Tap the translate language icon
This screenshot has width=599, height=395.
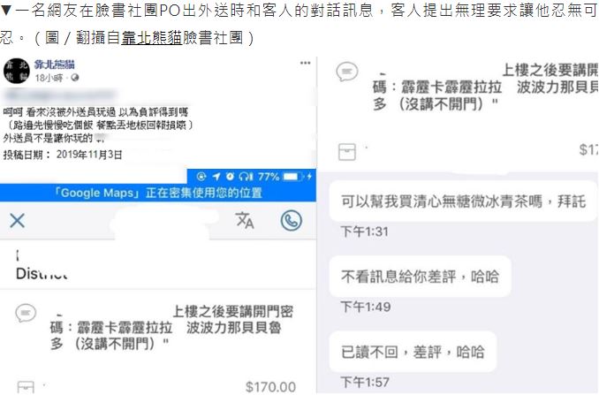point(245,220)
